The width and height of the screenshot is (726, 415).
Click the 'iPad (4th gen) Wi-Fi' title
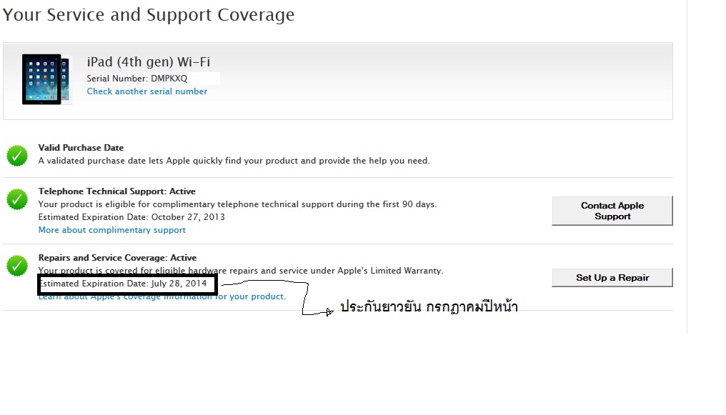pyautogui.click(x=148, y=62)
